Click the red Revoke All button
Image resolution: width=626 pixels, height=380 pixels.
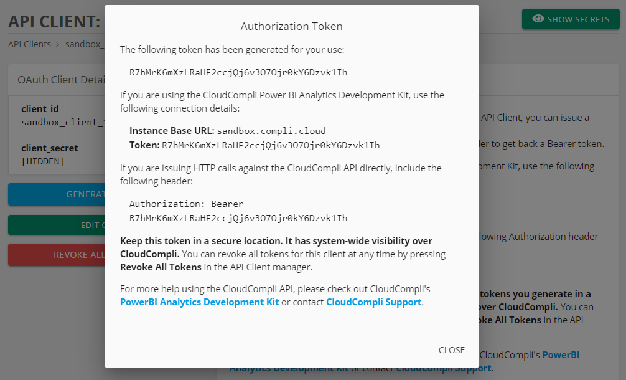coord(57,255)
